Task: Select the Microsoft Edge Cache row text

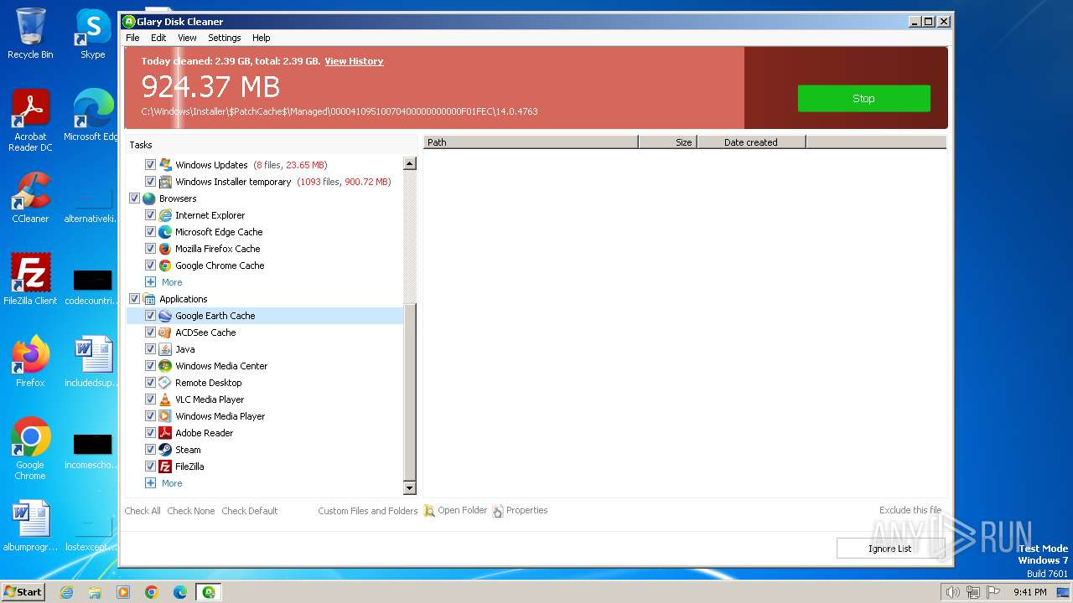Action: click(x=219, y=232)
